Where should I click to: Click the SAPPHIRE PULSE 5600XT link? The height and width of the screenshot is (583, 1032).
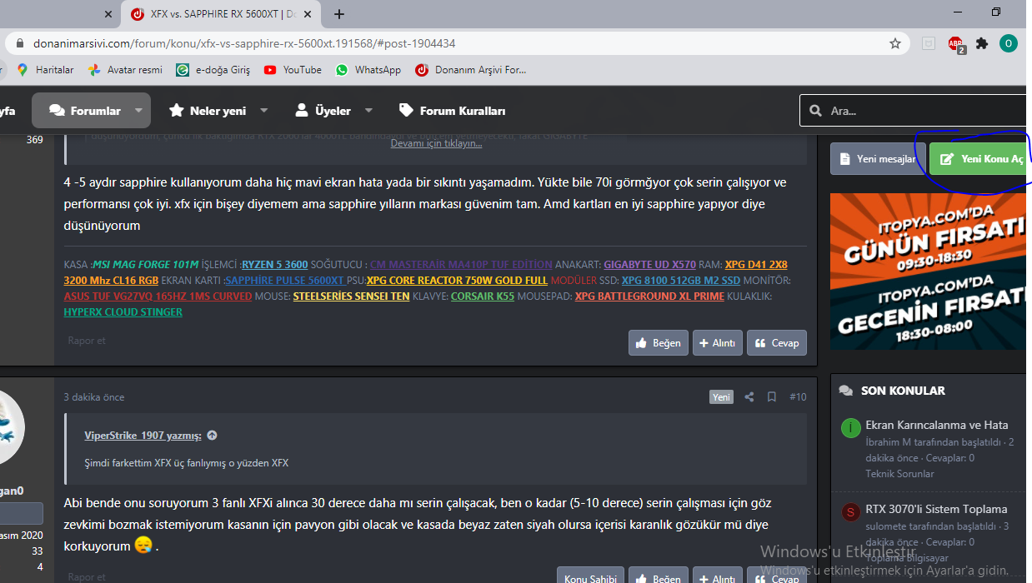(x=284, y=280)
